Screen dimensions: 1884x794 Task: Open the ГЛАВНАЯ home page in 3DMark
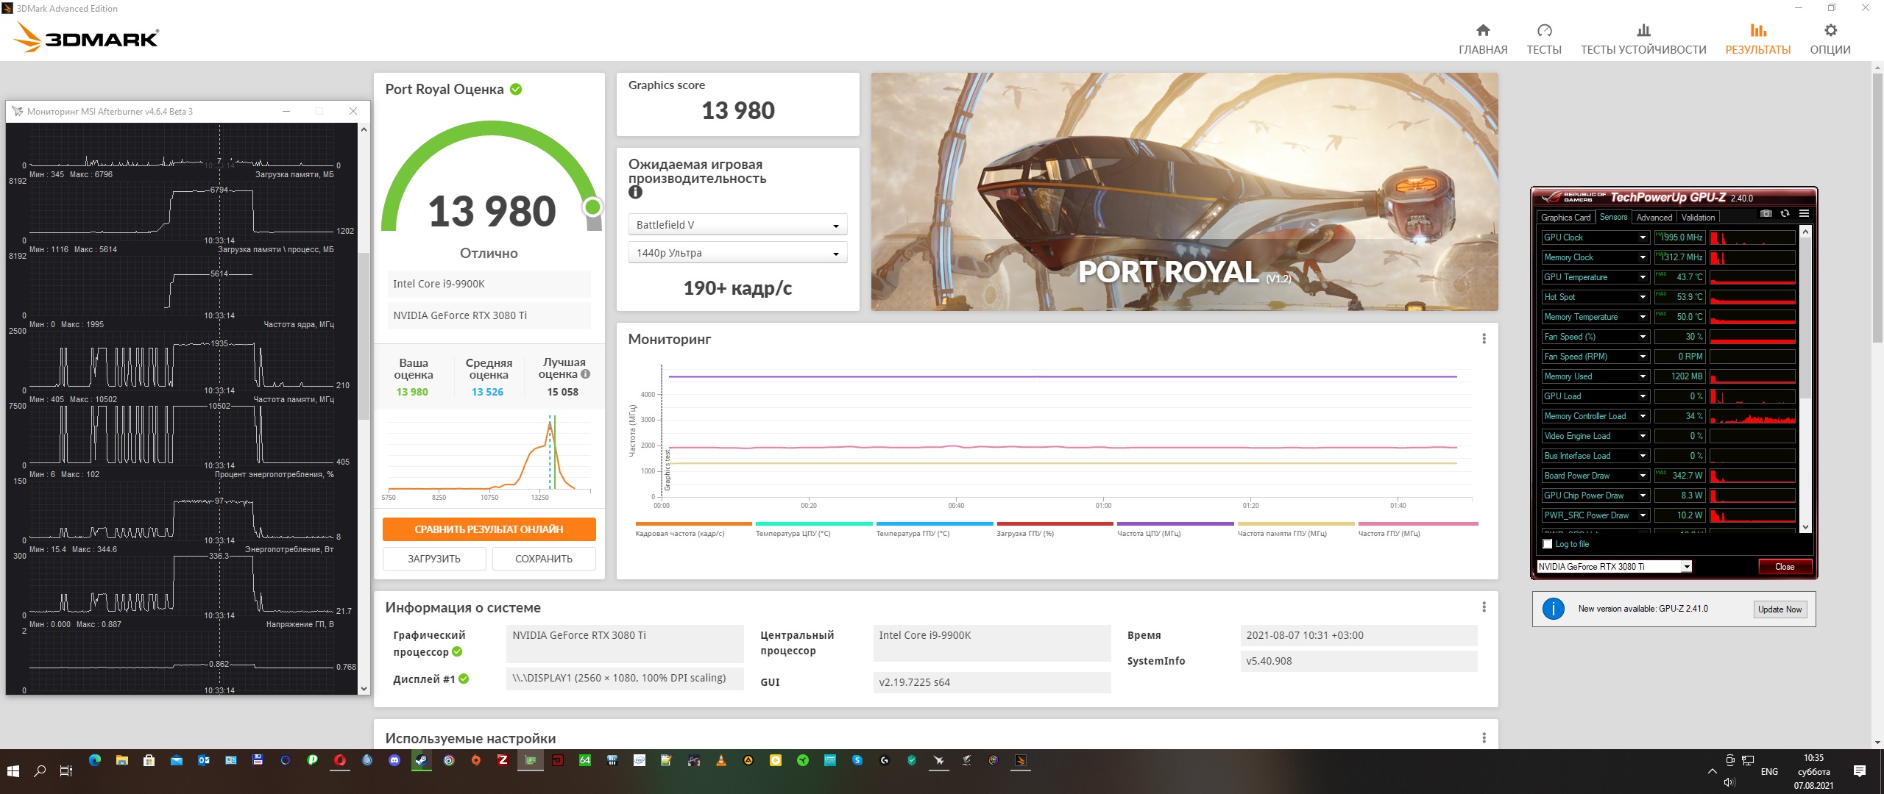click(x=1483, y=40)
